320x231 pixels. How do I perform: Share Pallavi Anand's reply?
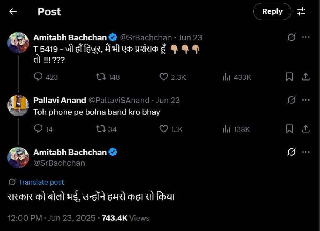pos(306,129)
